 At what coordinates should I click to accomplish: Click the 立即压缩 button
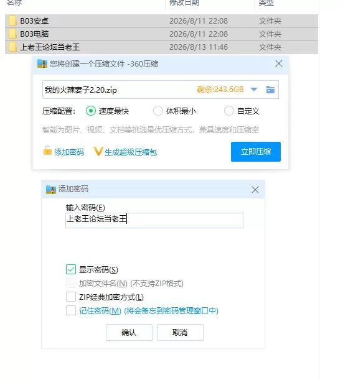click(256, 152)
